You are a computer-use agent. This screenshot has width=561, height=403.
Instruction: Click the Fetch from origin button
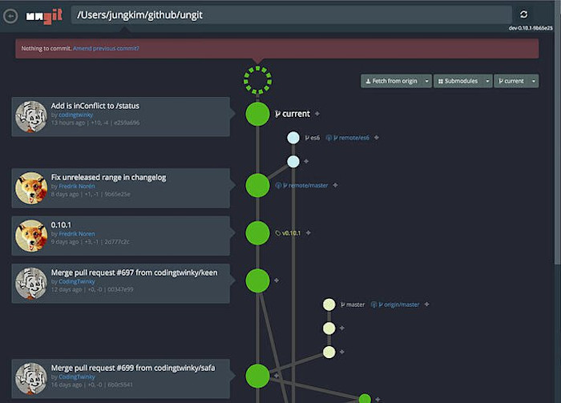click(391, 81)
